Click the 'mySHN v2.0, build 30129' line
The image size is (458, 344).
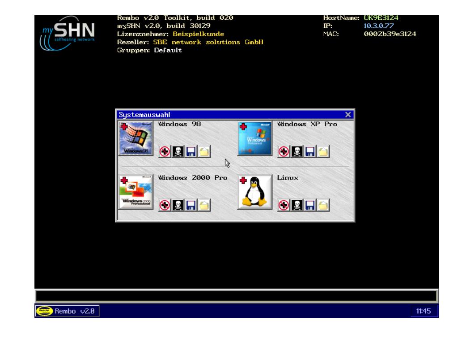164,26
